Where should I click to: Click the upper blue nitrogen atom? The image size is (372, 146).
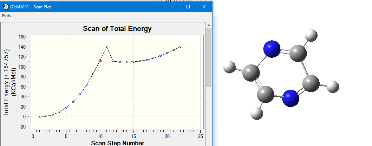click(272, 49)
